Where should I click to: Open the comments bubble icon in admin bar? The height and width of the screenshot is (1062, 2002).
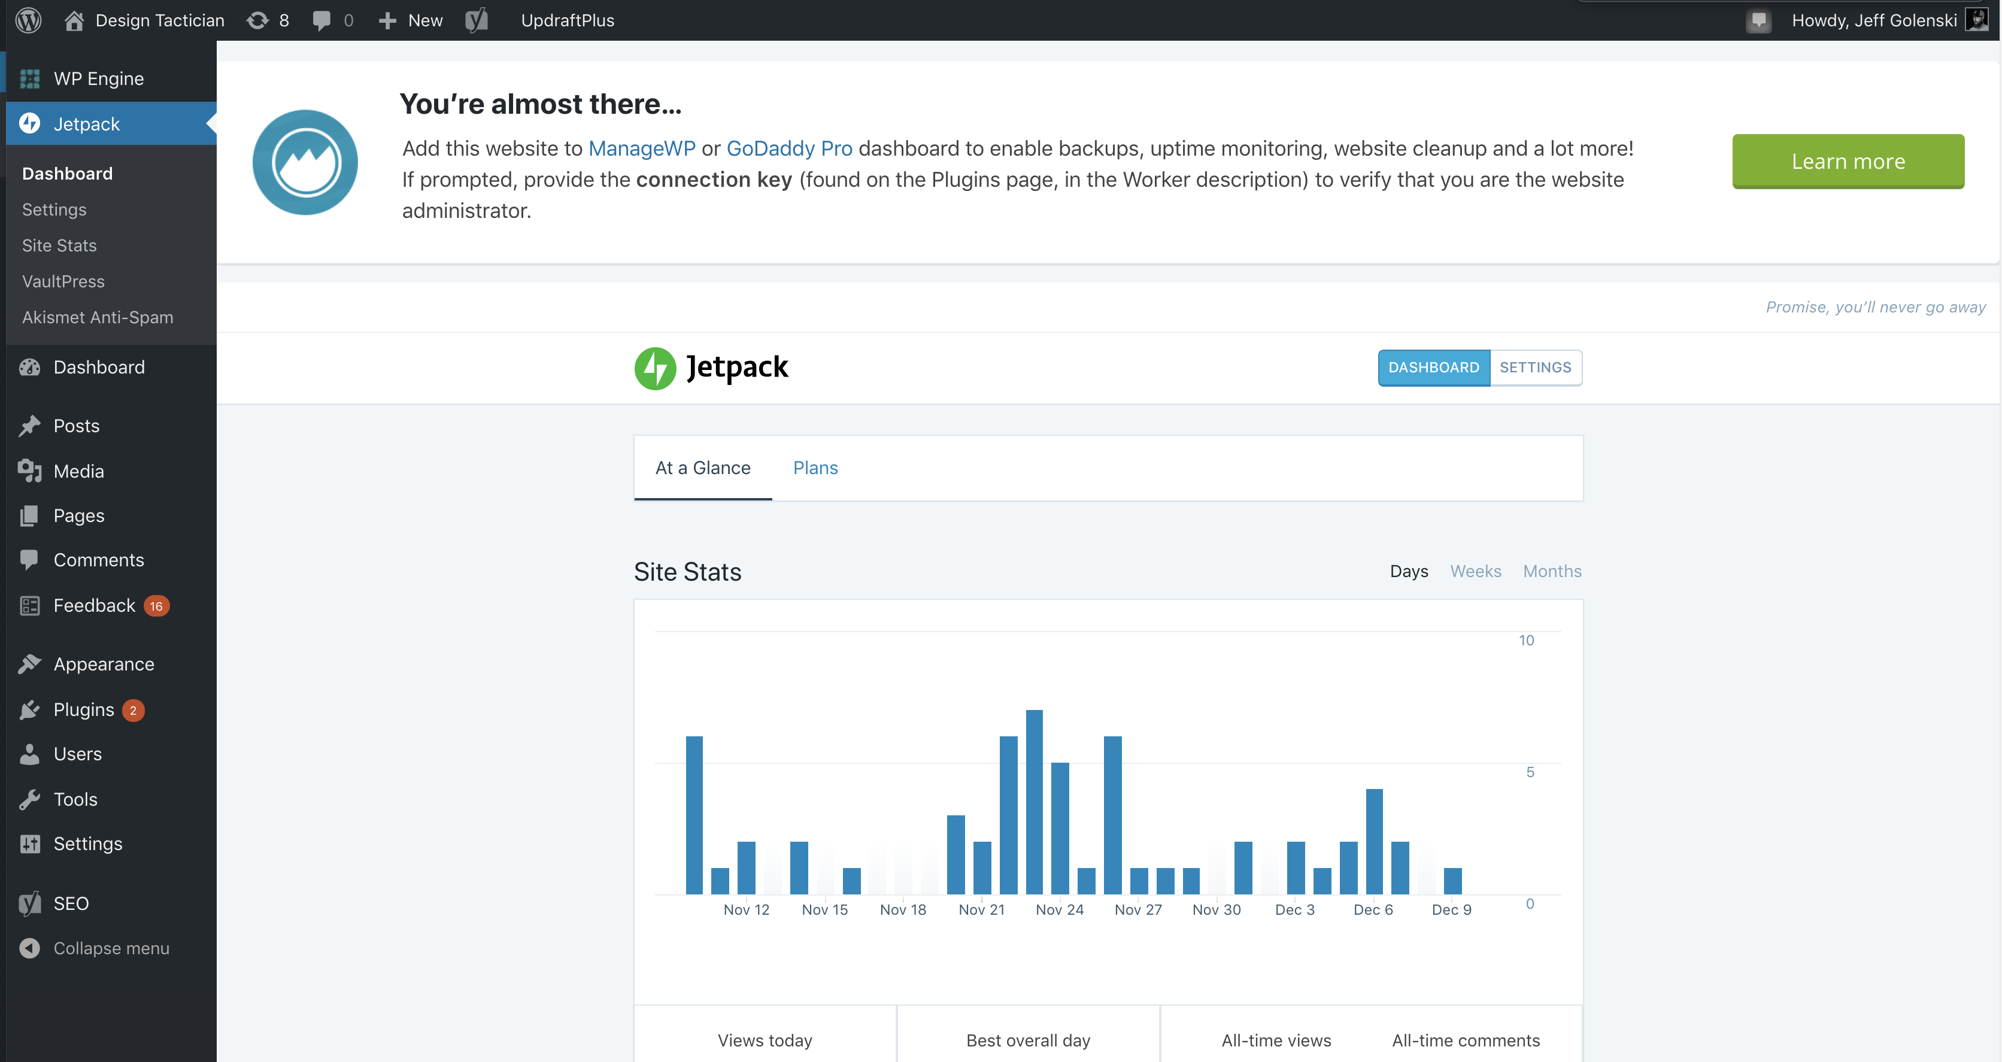coord(321,20)
